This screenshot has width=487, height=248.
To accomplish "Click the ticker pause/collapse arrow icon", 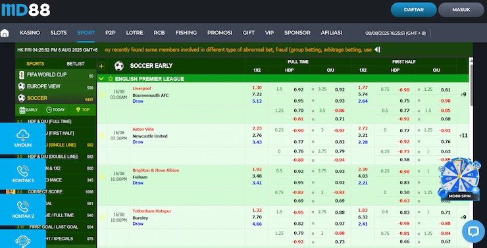I will (376, 49).
